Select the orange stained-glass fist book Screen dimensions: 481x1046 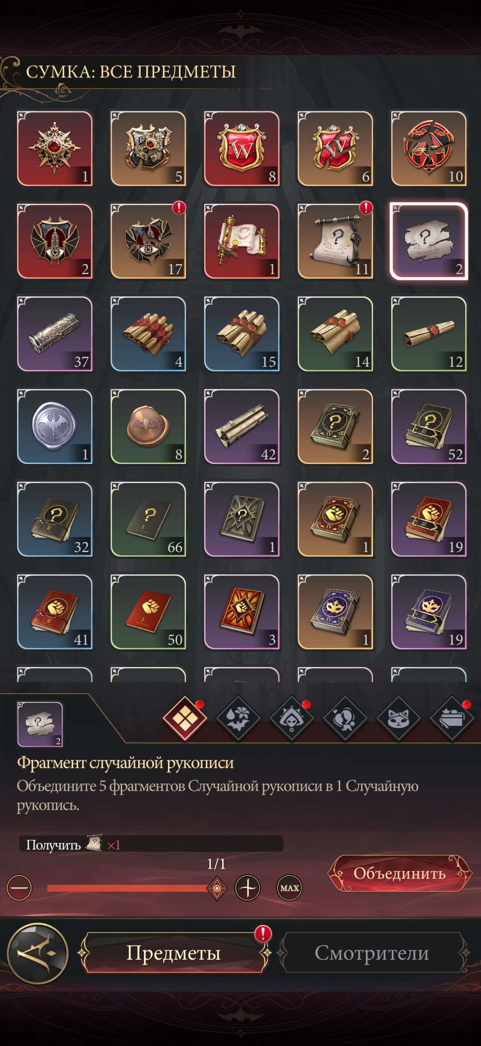242,612
